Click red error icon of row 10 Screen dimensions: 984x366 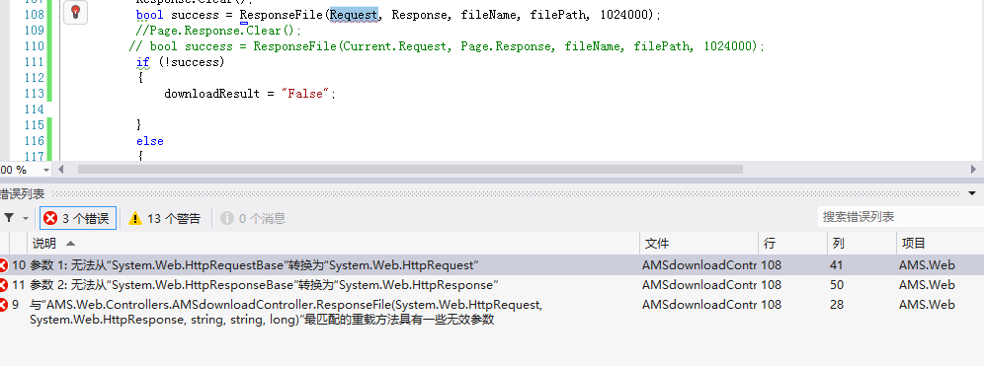tap(4, 265)
